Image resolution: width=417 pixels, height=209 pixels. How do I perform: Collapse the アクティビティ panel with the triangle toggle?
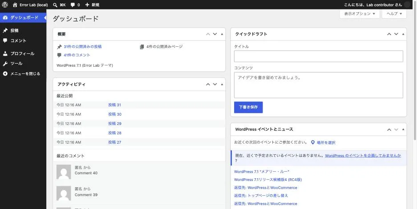(x=222, y=84)
